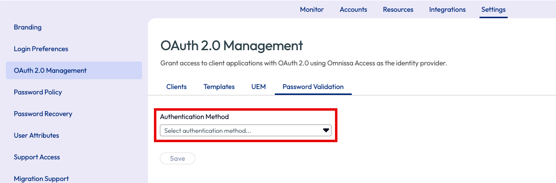
Task: Open Login Preferences in the sidebar
Action: coord(41,49)
